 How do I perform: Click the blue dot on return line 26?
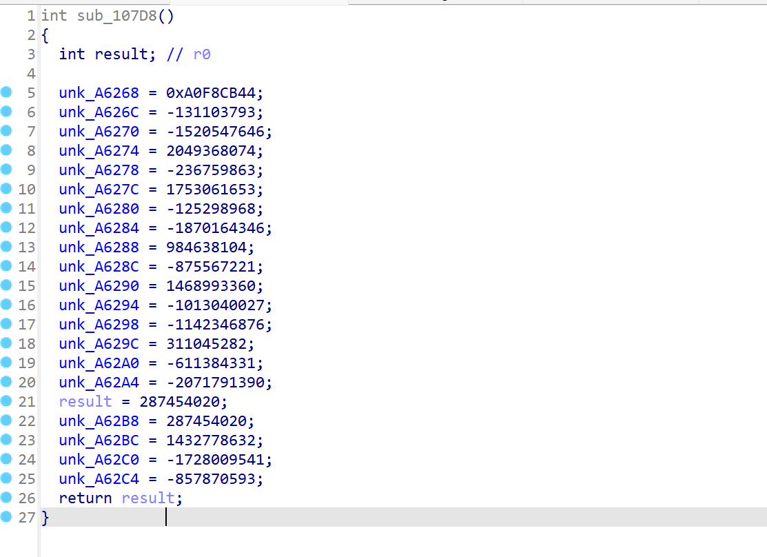click(6, 498)
